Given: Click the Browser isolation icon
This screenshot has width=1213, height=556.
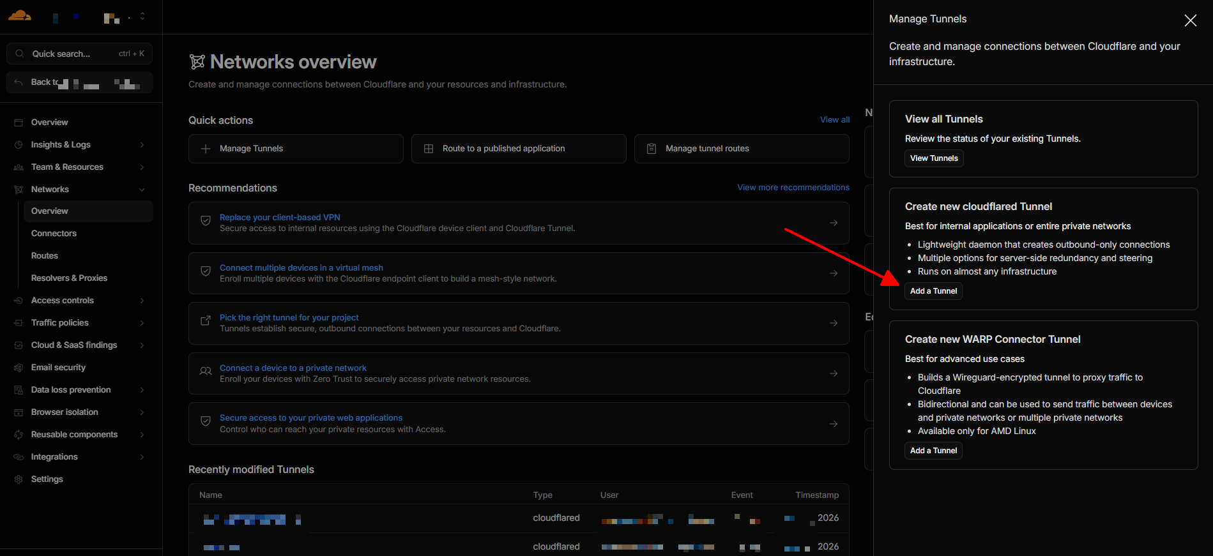Looking at the screenshot, I should click(19, 412).
